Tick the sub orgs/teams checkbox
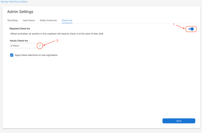This screenshot has width=202, height=133. [12, 55]
